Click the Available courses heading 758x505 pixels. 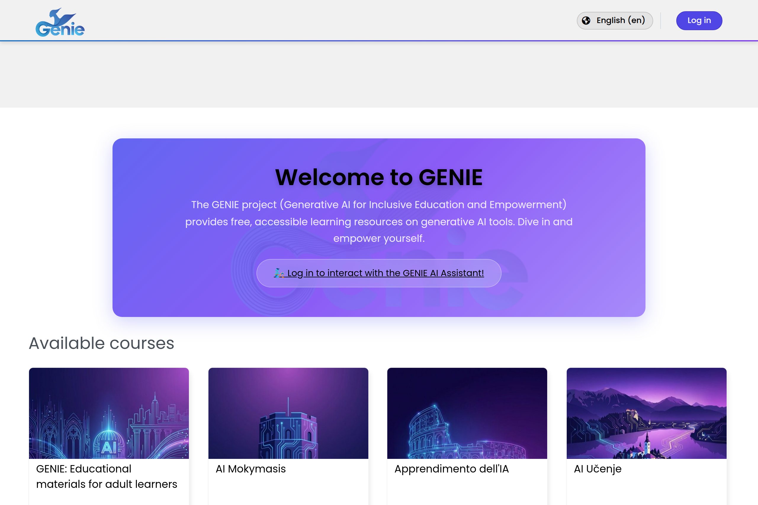point(102,343)
